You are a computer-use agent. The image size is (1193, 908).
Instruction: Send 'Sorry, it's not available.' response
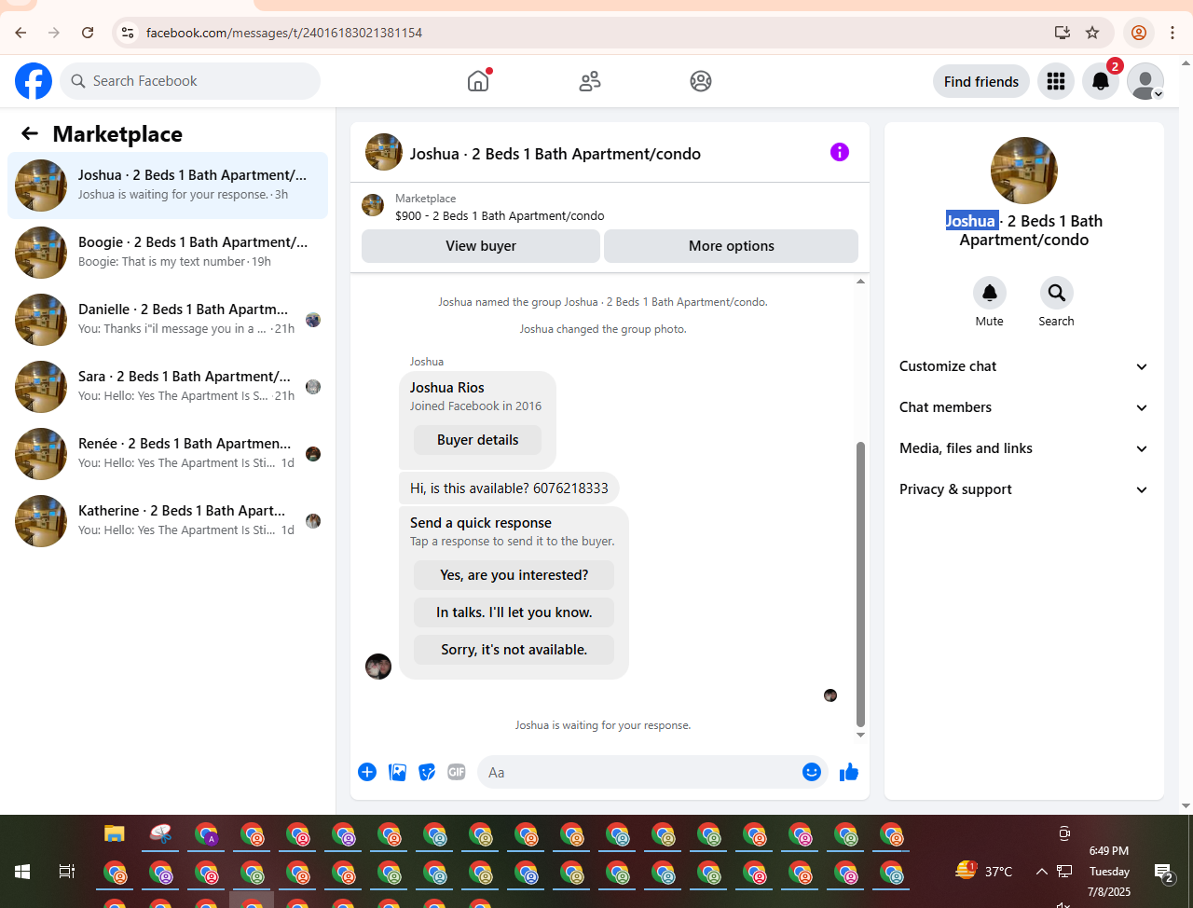pyautogui.click(x=514, y=650)
